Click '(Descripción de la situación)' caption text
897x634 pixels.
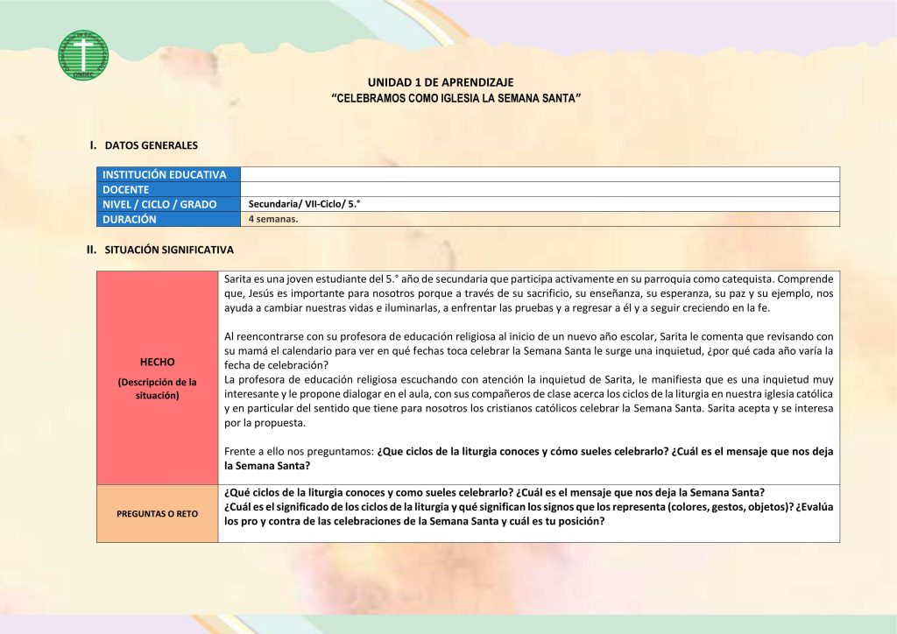pyautogui.click(x=158, y=388)
